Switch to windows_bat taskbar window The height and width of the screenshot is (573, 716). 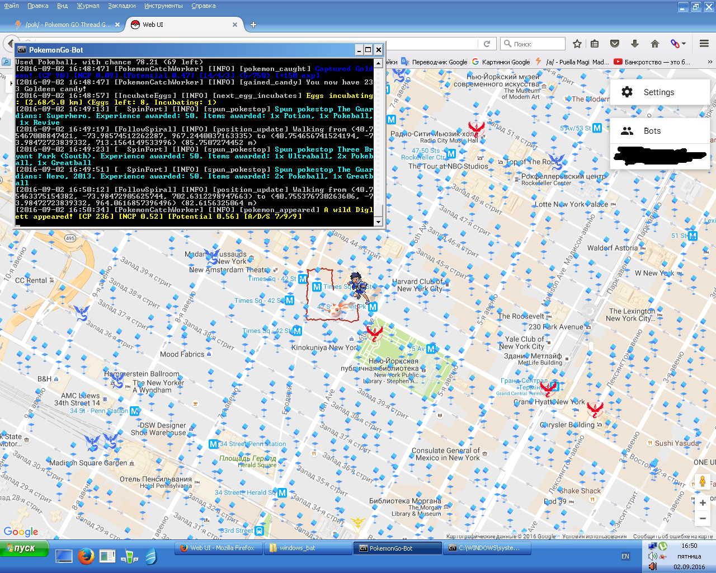(x=309, y=548)
